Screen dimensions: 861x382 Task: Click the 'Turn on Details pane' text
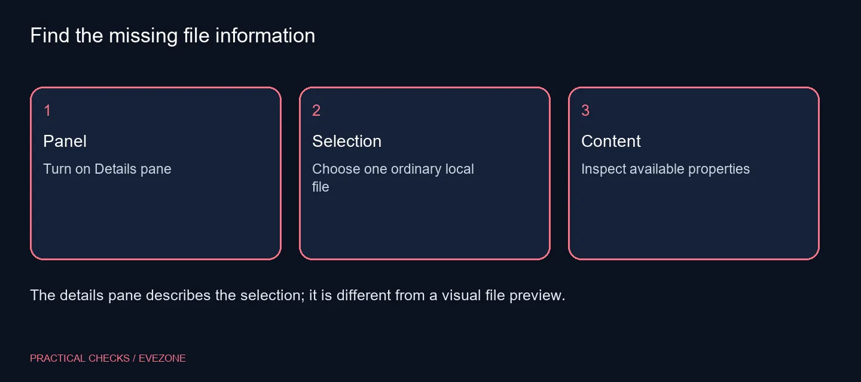(107, 169)
